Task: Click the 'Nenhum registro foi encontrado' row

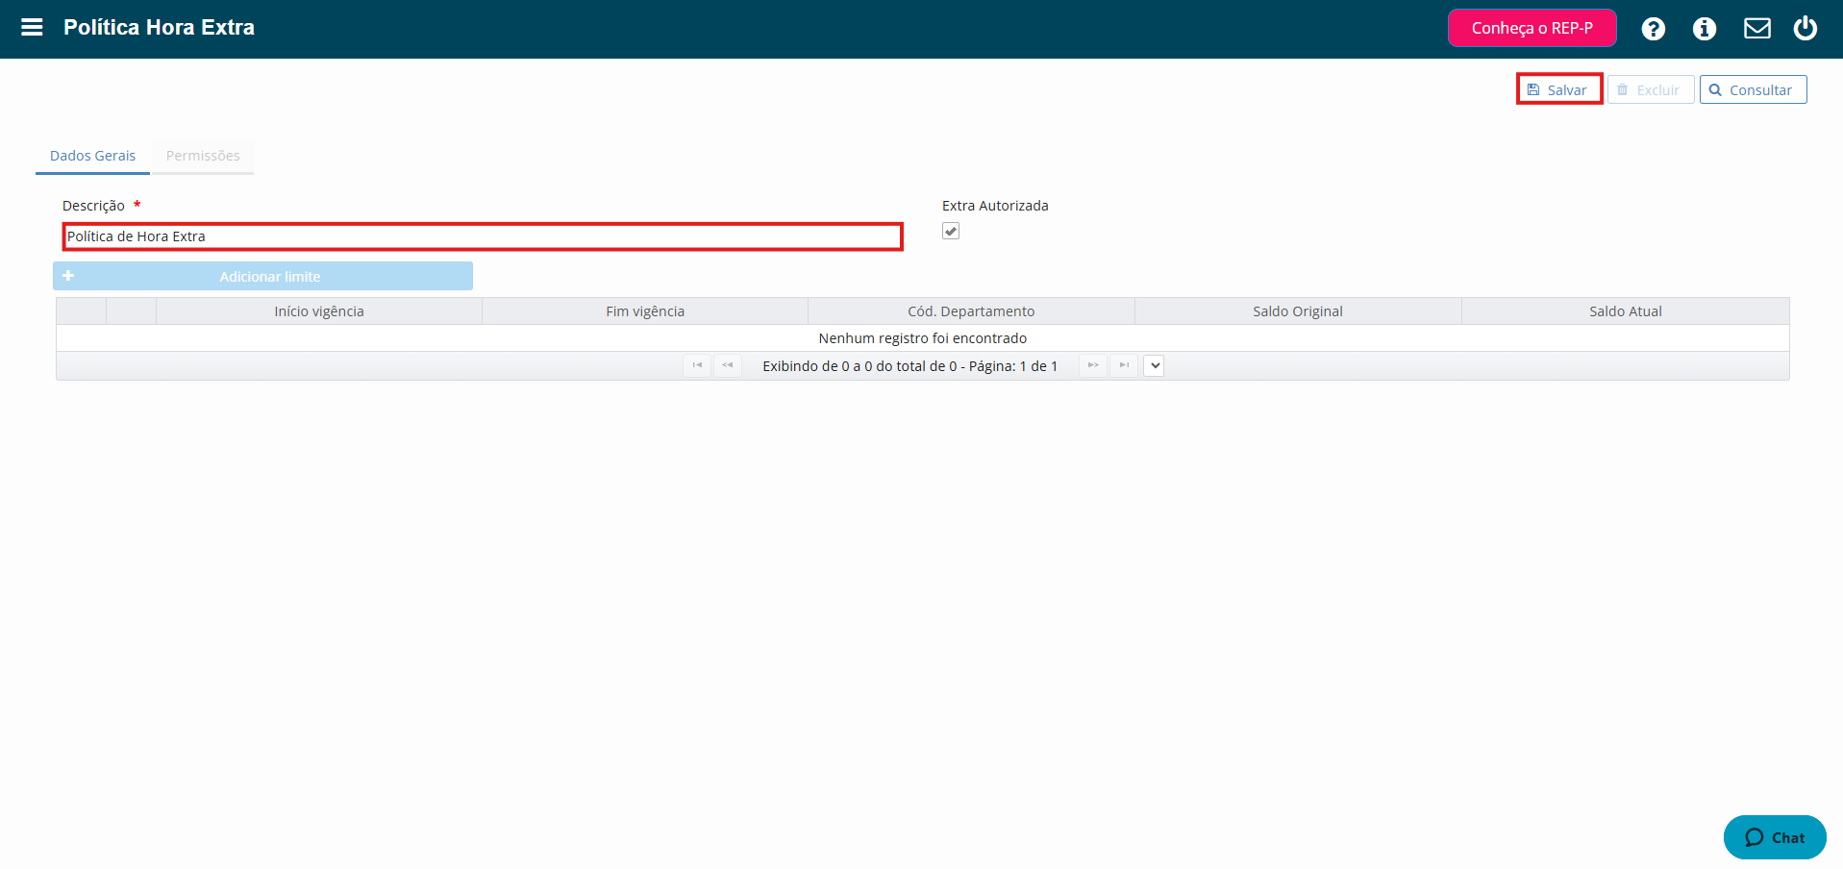Action: tap(923, 338)
